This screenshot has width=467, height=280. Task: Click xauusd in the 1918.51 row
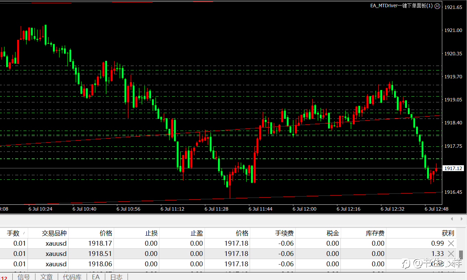tap(56, 254)
